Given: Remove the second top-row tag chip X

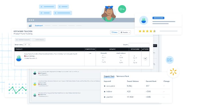Looking at the screenshot, I should point(60,7).
